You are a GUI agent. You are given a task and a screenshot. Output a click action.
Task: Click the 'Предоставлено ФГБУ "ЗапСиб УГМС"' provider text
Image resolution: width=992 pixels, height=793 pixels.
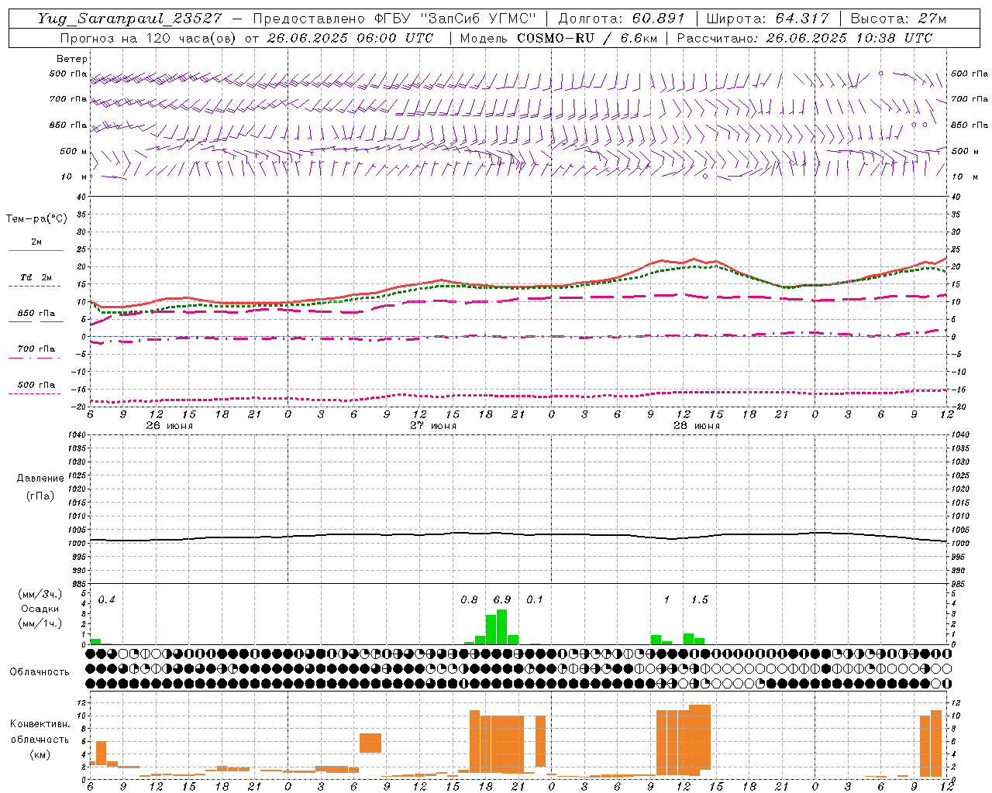pos(395,19)
